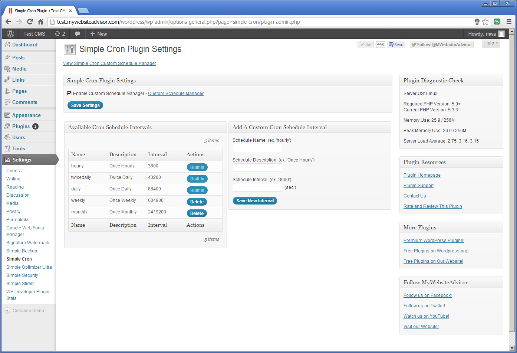Open the Simple Security settings submenu item
Viewport: 517px width, 353px height.
click(x=22, y=275)
